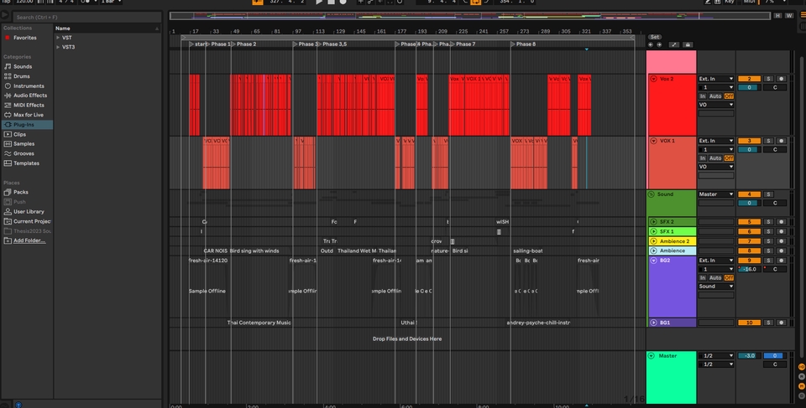Select Audio Effects category
Viewport: 806px width, 408px height.
(x=30, y=96)
